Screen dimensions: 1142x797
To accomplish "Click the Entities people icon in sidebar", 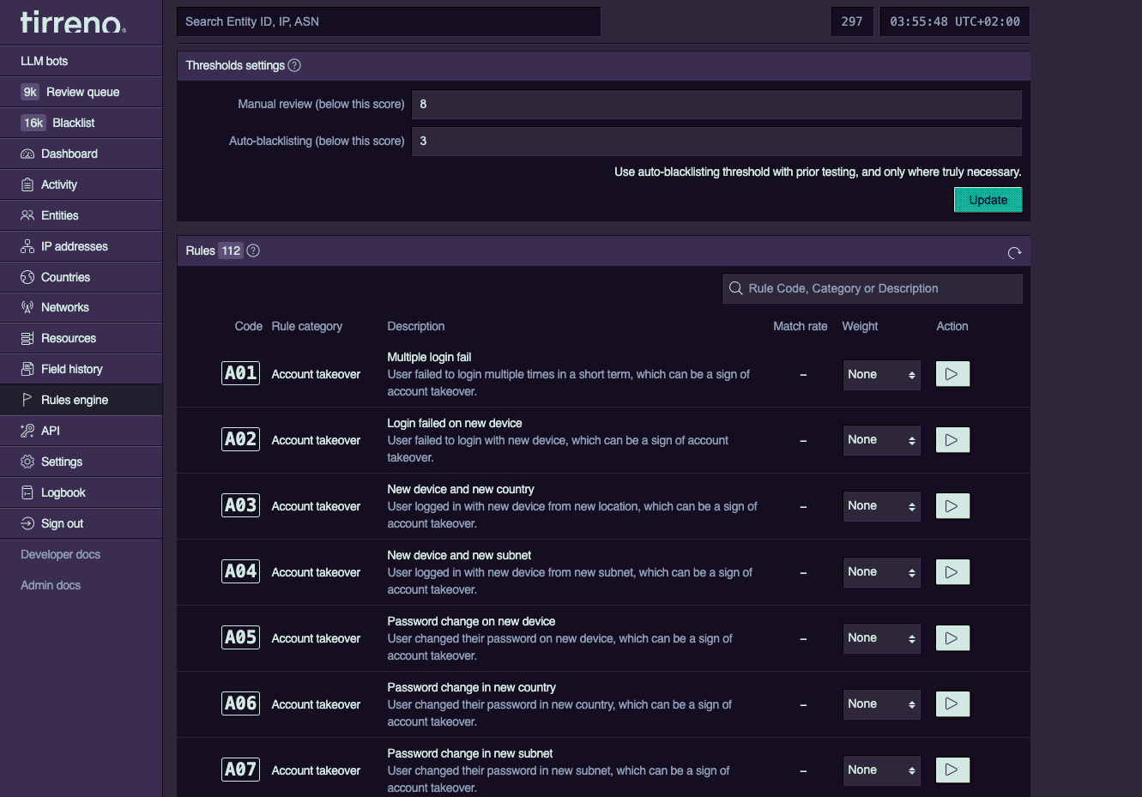I will coord(27,215).
